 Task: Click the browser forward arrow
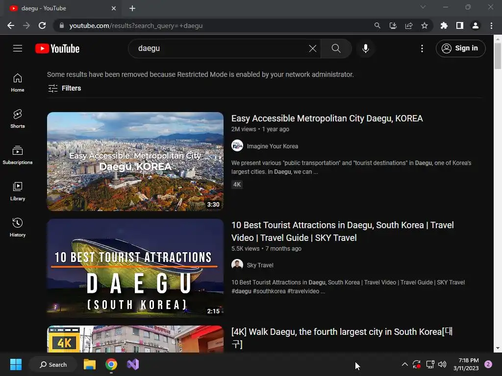26,25
